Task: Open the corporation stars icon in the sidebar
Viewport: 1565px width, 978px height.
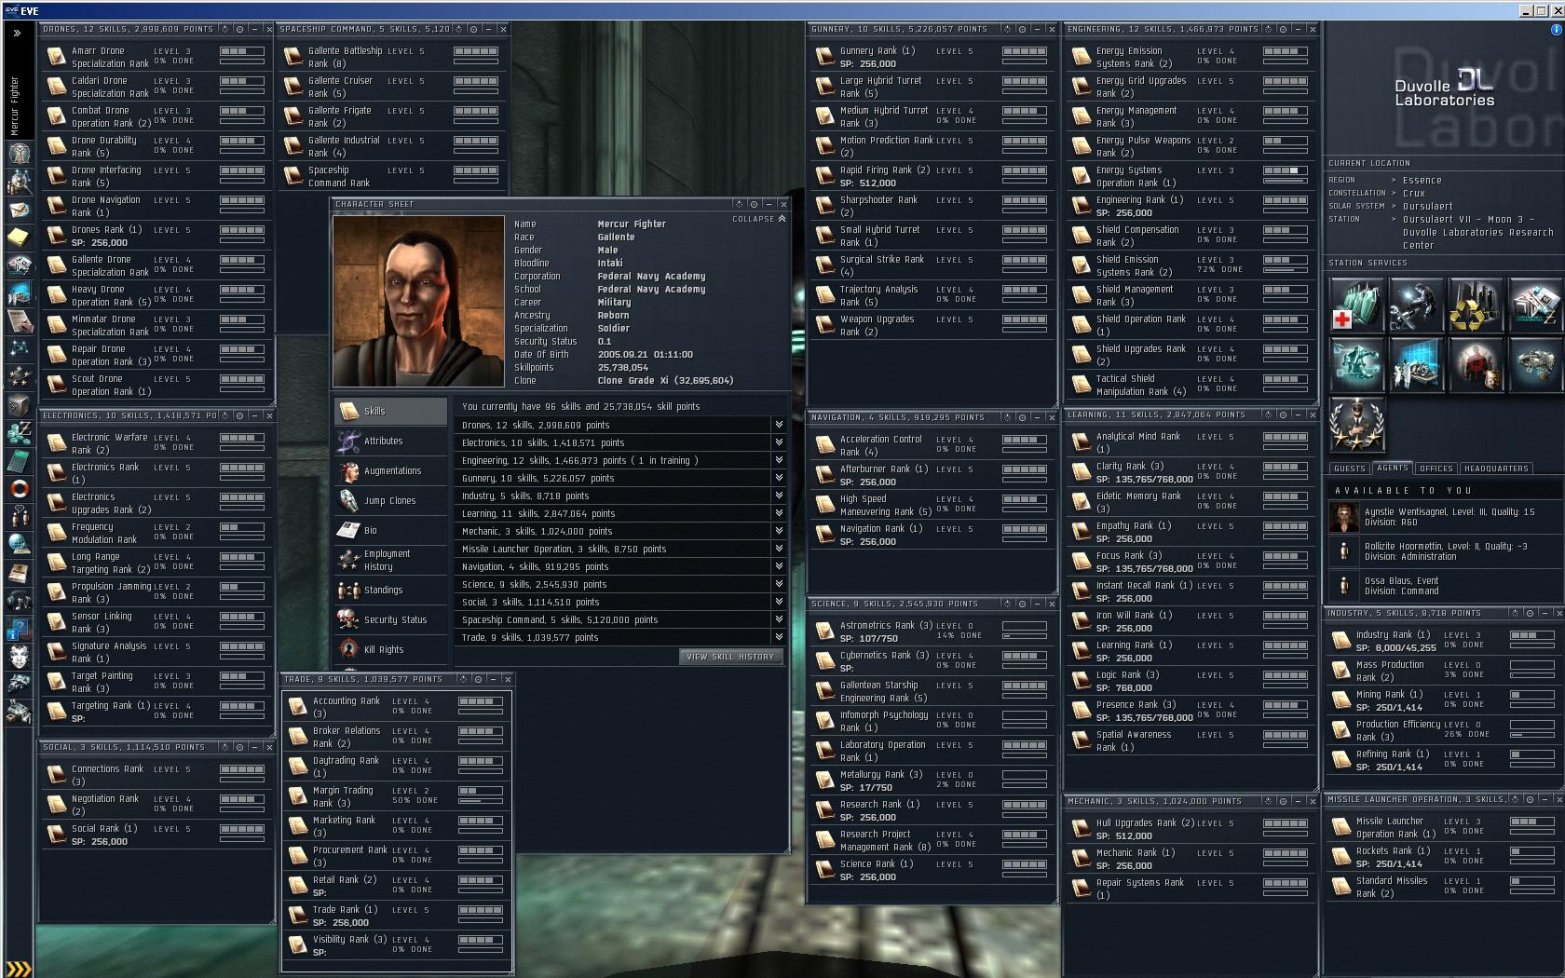Action: (x=19, y=376)
